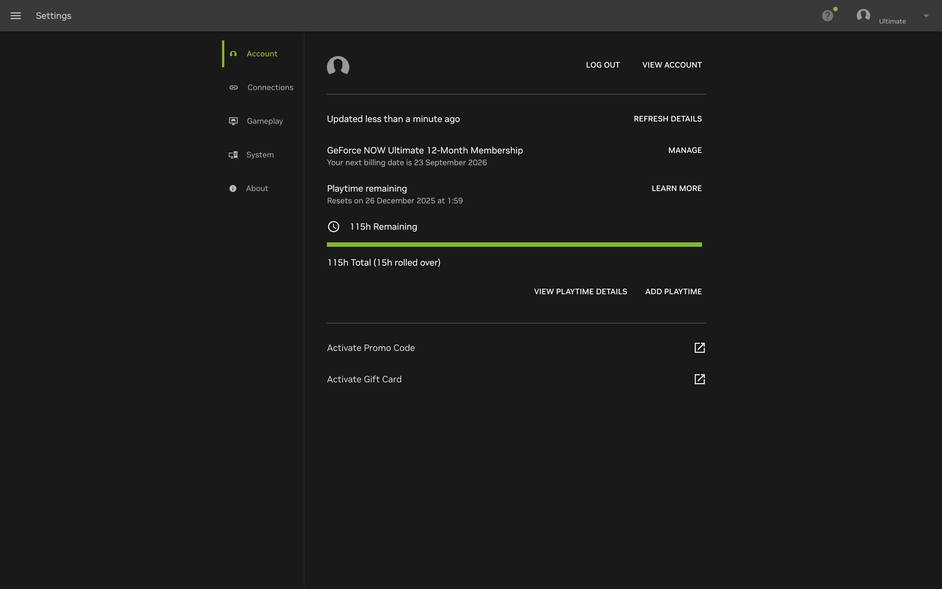942x589 pixels.
Task: Expand the Ultimate account dropdown arrow
Action: pos(926,16)
